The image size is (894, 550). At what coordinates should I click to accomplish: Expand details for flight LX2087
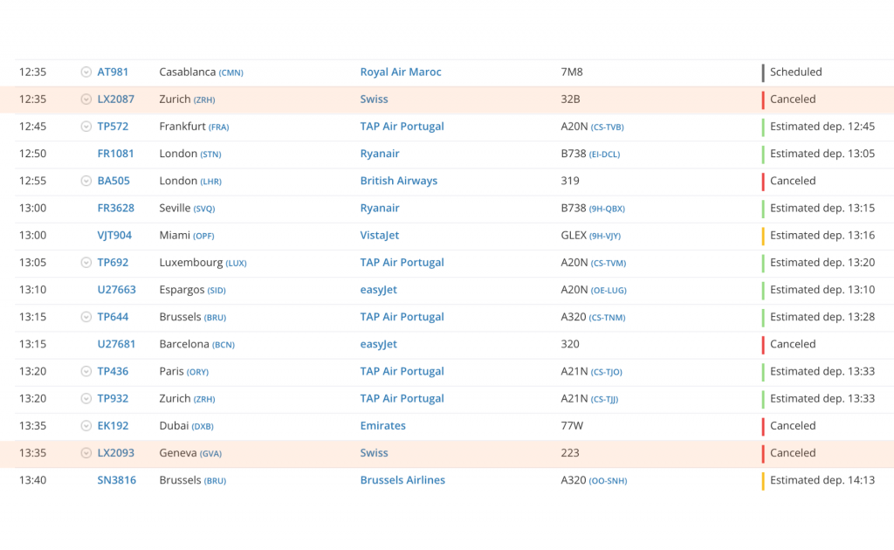pos(86,100)
